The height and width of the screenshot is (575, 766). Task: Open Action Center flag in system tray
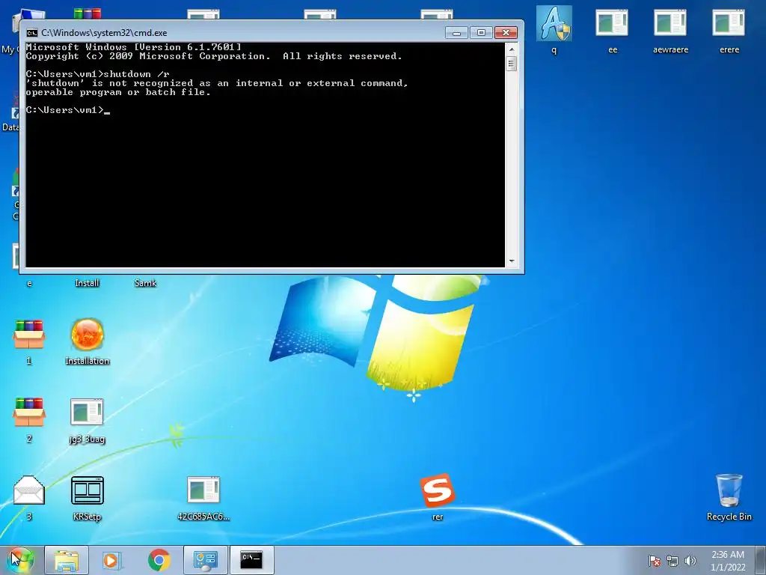(x=655, y=561)
